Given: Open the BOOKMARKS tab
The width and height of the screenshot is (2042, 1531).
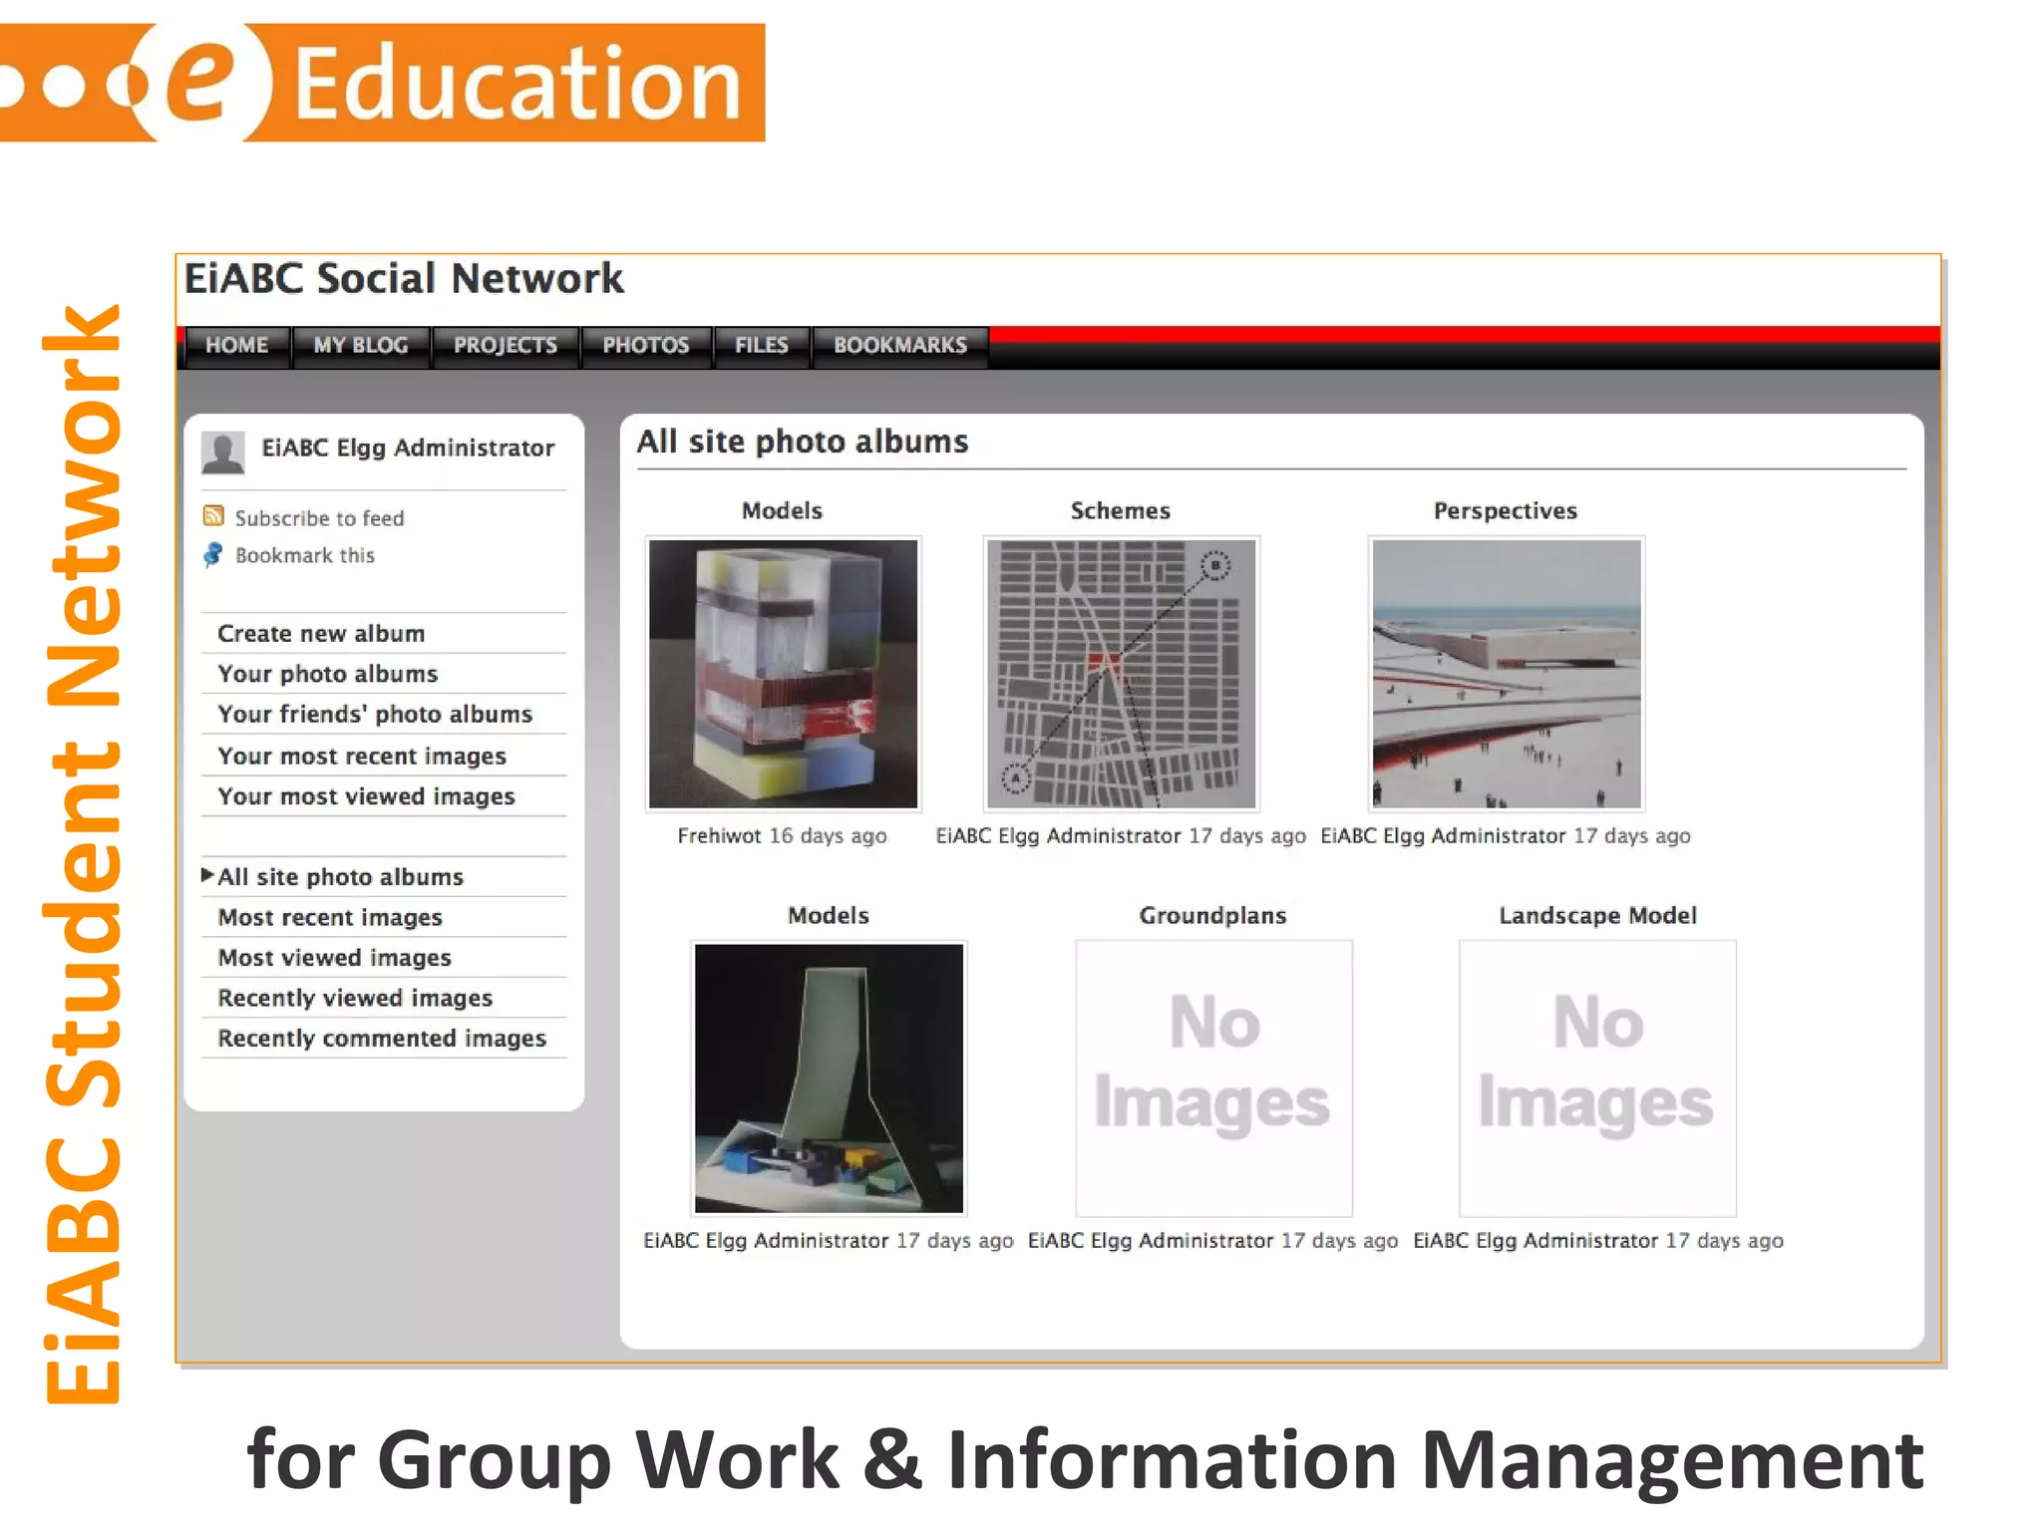Looking at the screenshot, I should click(900, 345).
